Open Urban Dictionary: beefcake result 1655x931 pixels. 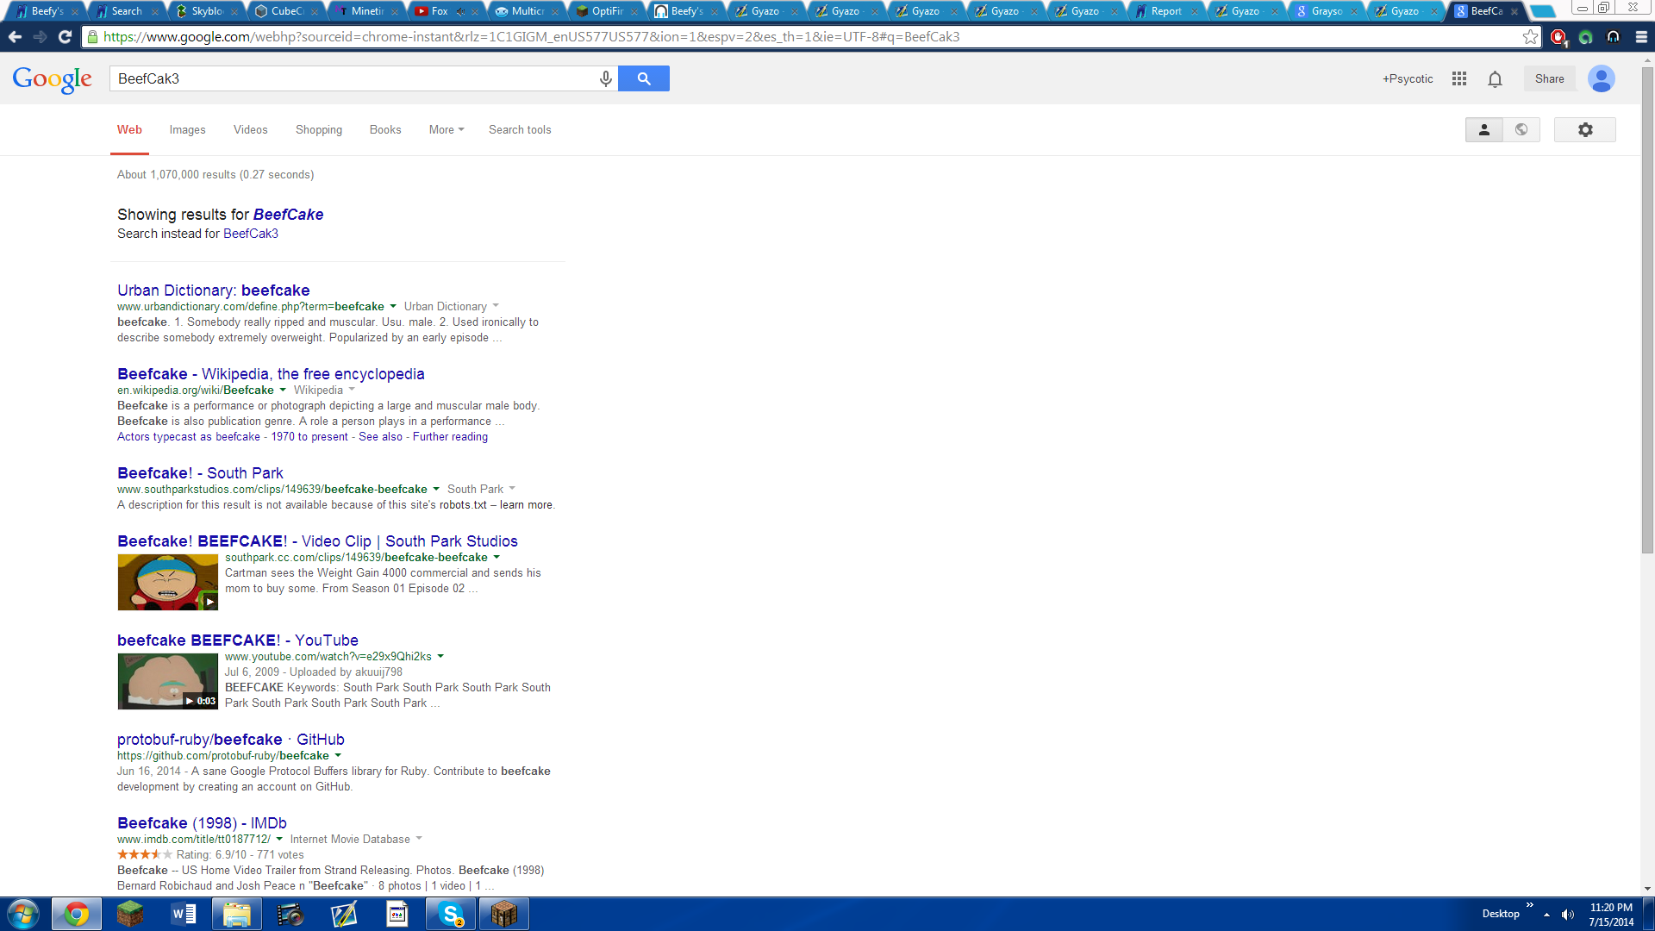click(214, 291)
